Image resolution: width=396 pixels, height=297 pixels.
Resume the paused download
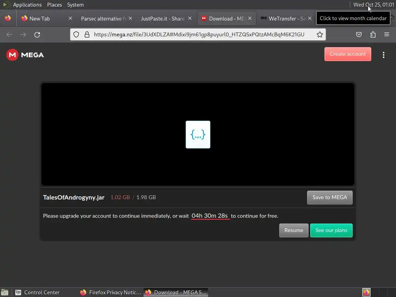click(294, 230)
